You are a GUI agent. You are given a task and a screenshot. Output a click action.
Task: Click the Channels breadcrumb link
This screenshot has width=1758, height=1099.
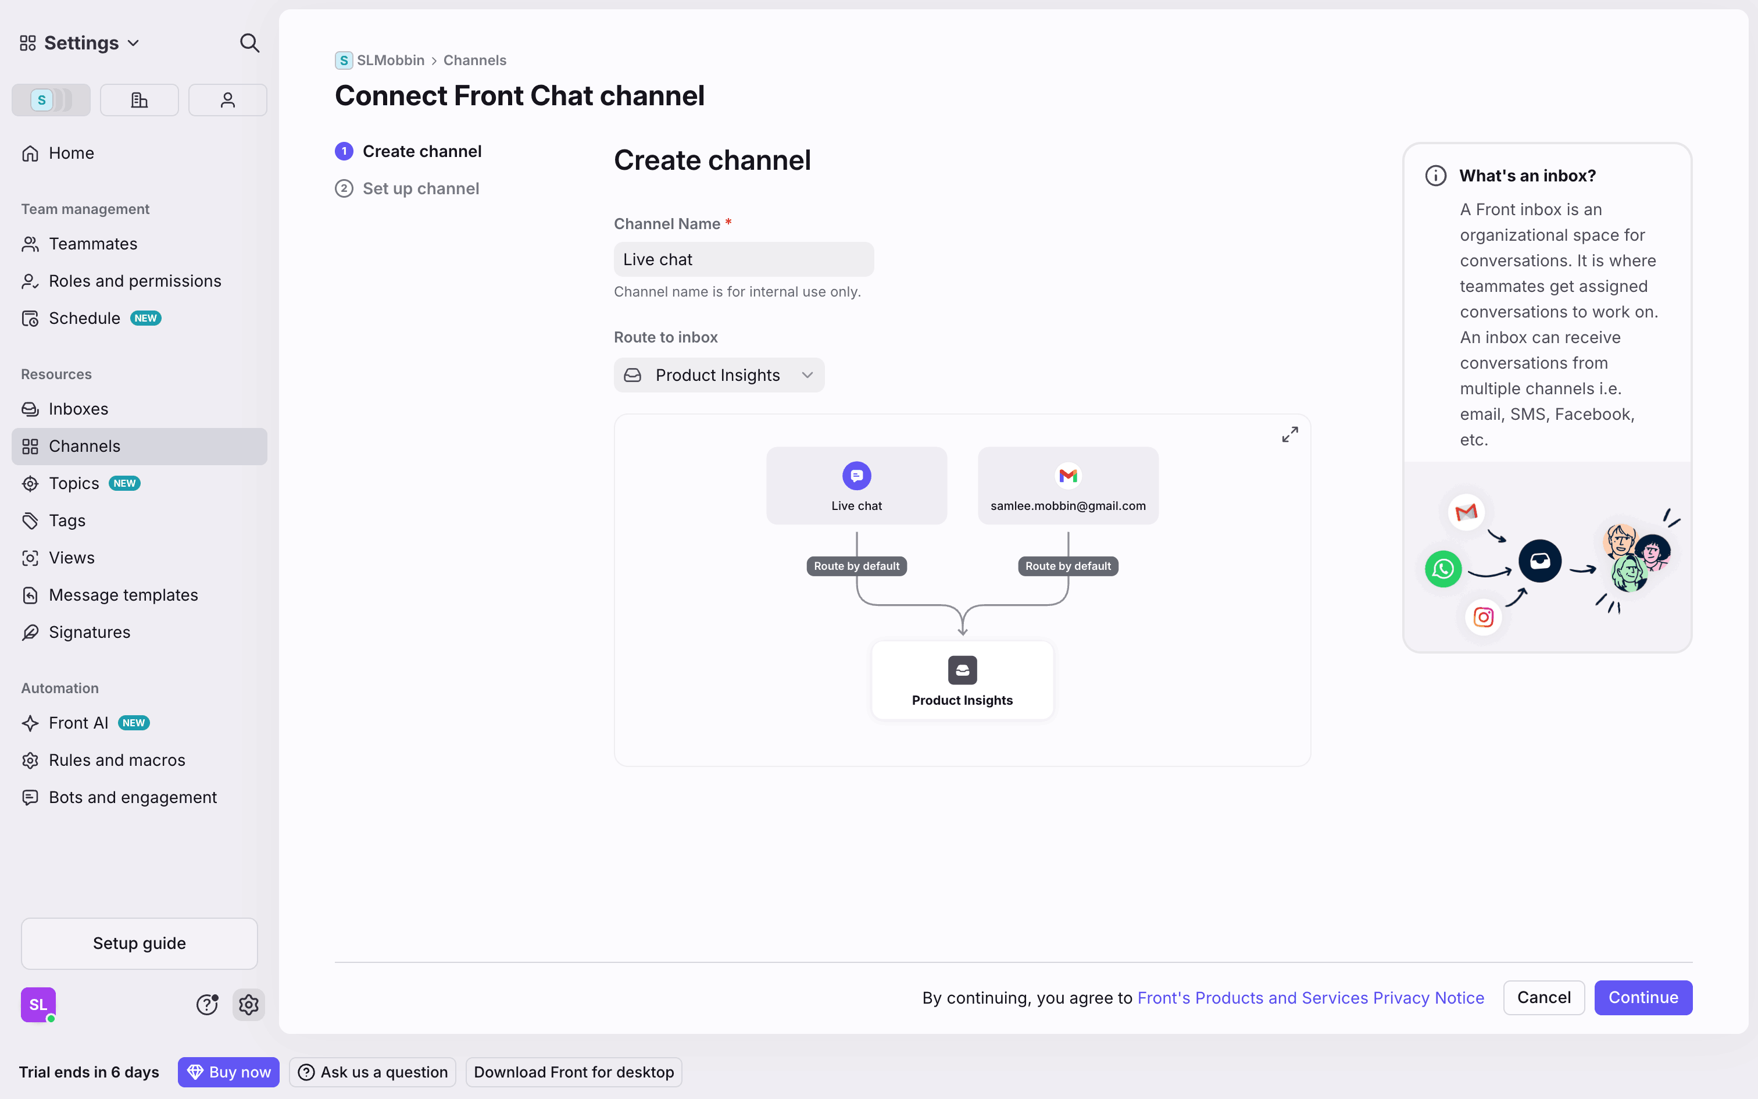click(x=474, y=60)
